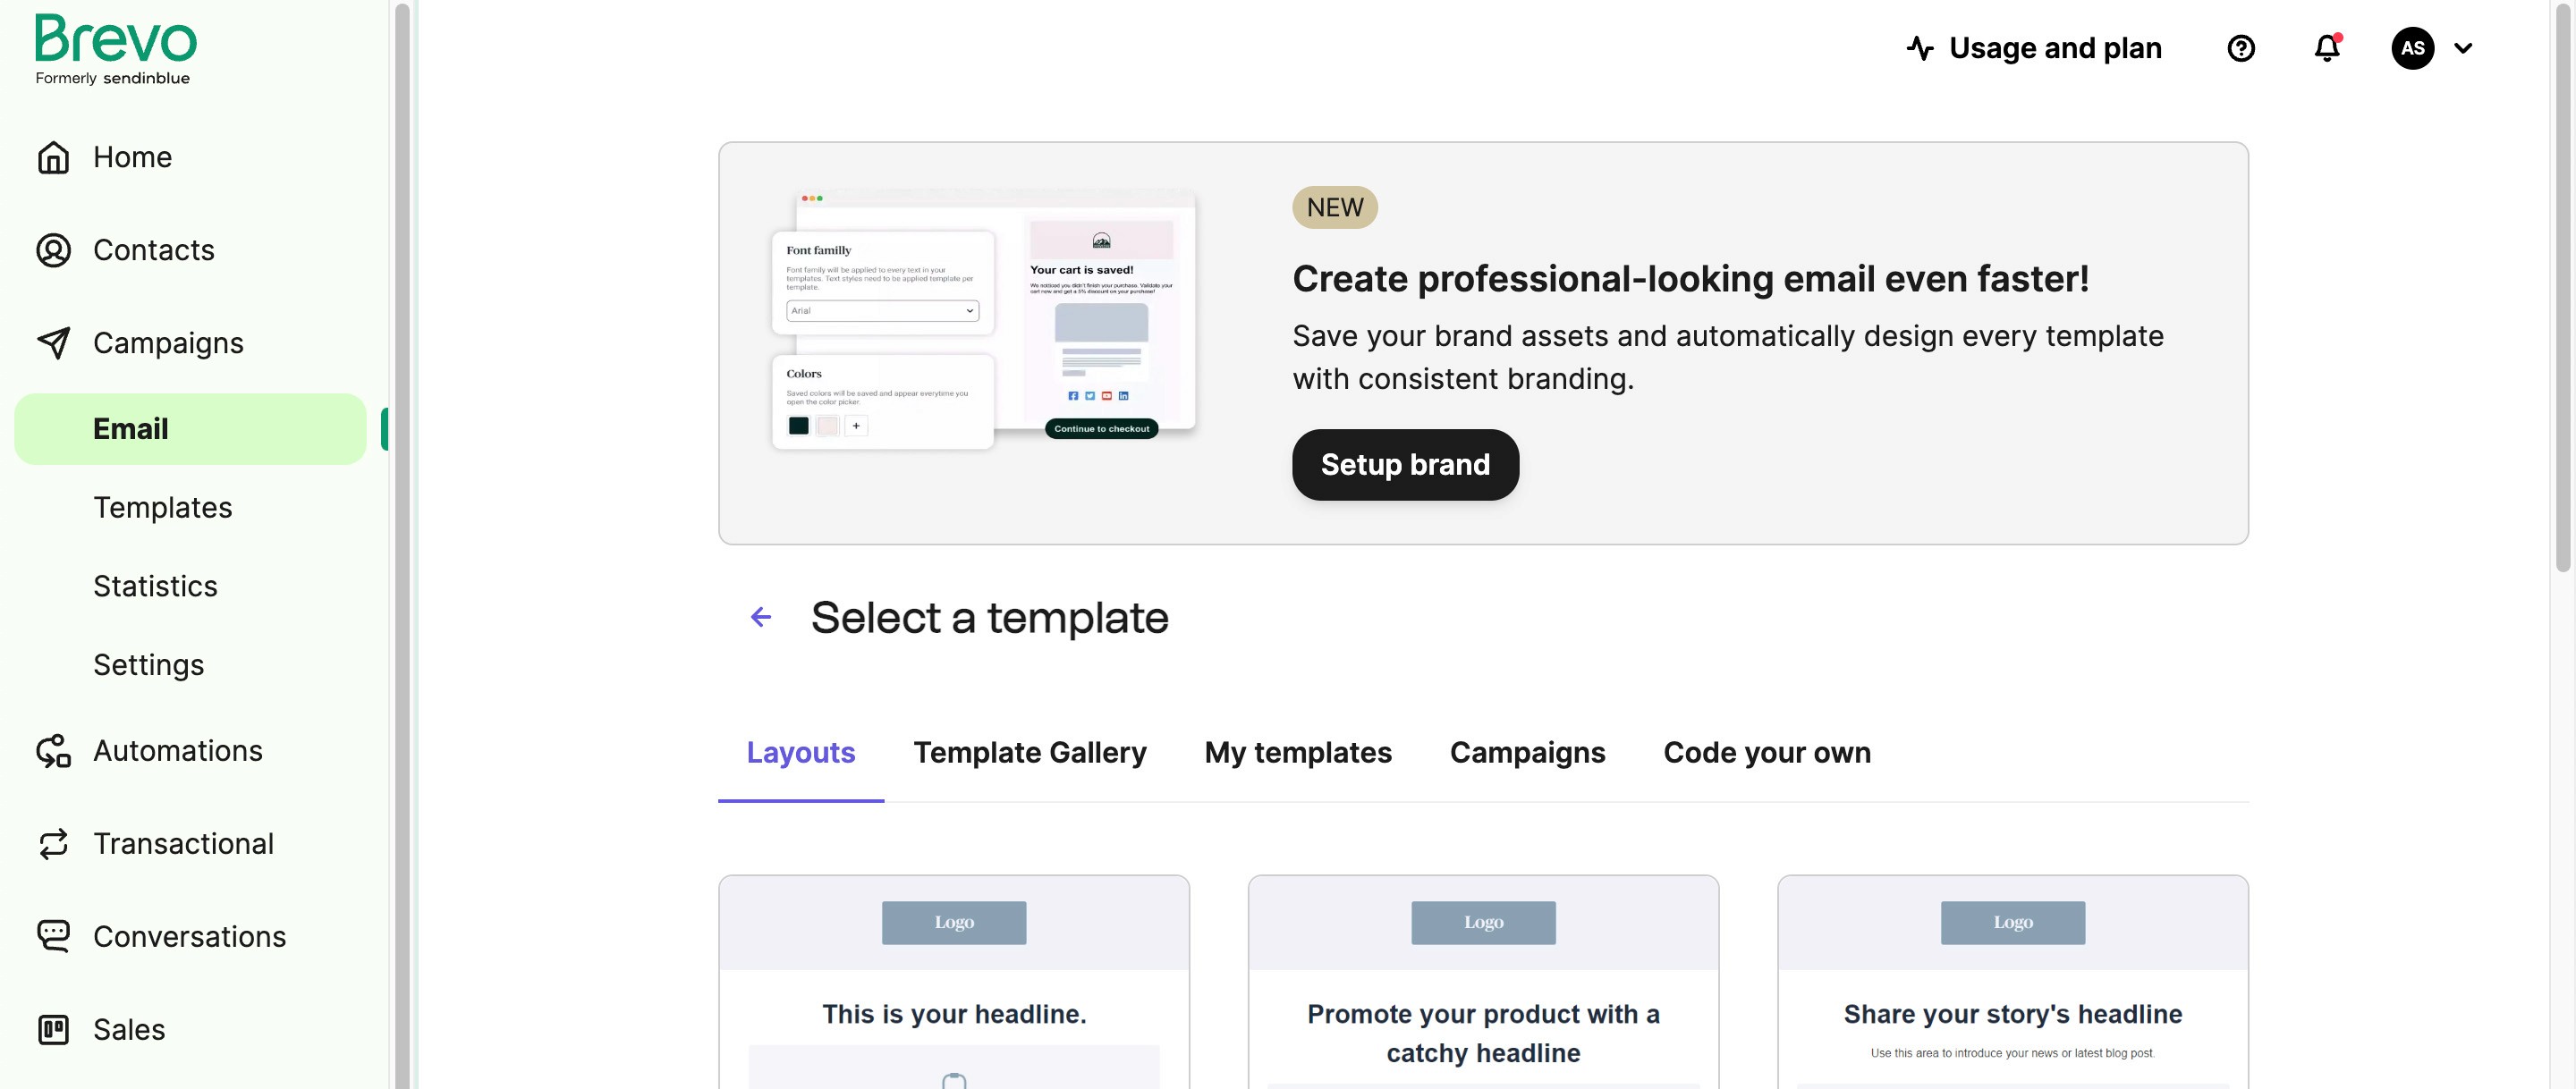Open the Home section from sidebar

(54, 157)
